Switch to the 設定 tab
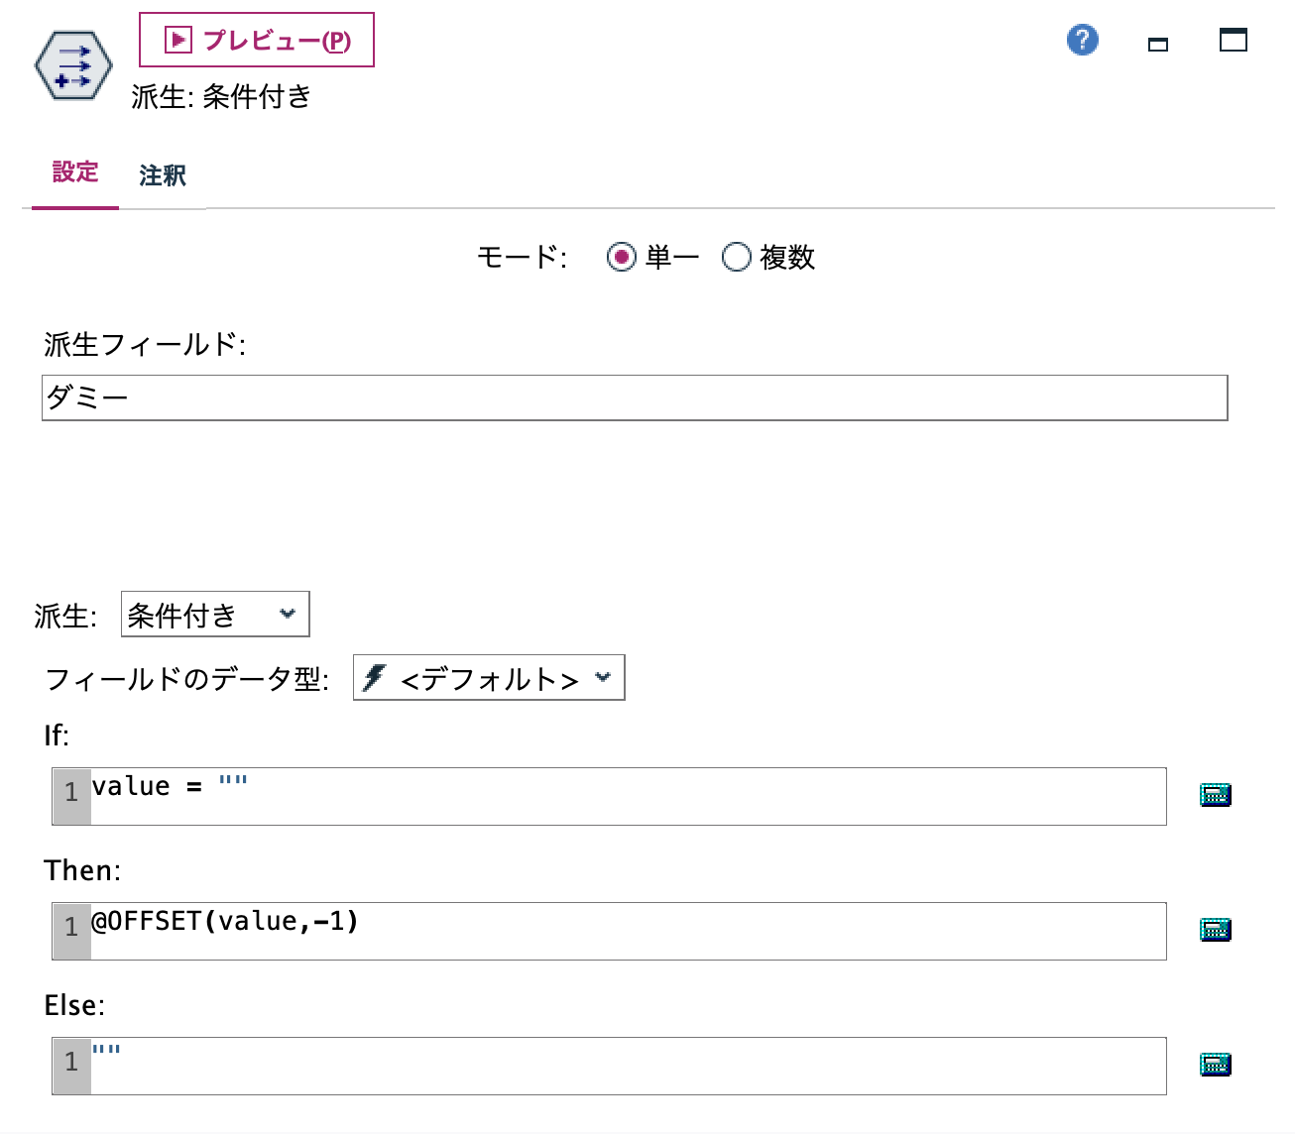The height and width of the screenshot is (1134, 1295). click(x=74, y=172)
